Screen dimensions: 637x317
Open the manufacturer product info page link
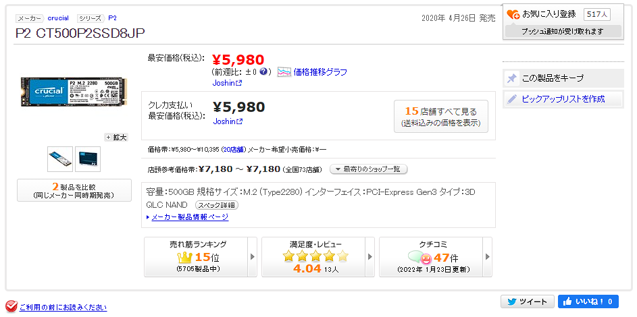pos(189,217)
